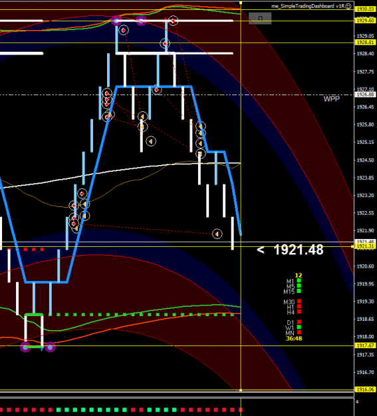
Task: Select the me_SimpleTradingDashboard v1R label
Action: 308,6
